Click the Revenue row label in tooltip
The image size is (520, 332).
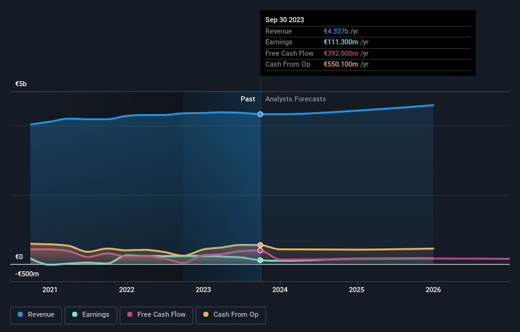[279, 31]
